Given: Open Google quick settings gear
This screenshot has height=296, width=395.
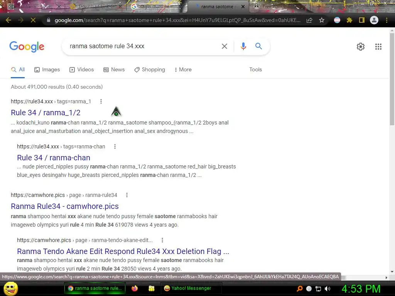Looking at the screenshot, I should click(x=361, y=47).
